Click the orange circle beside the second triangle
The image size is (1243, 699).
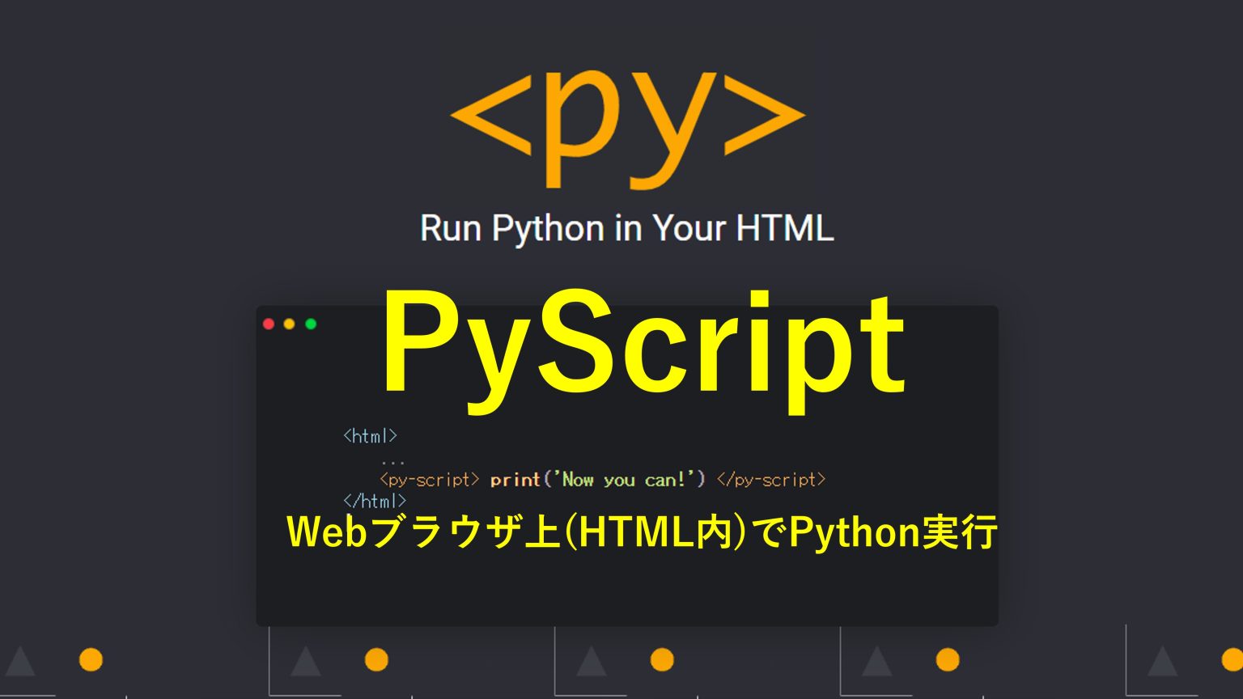(x=376, y=660)
